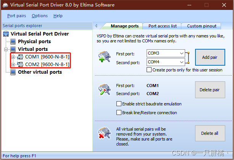The height and width of the screenshot is (160, 234).
Task: Switch to the Port access list tab
Action: 163,26
